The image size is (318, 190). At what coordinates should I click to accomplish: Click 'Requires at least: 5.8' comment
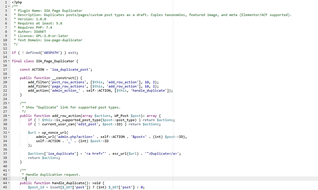[40, 23]
